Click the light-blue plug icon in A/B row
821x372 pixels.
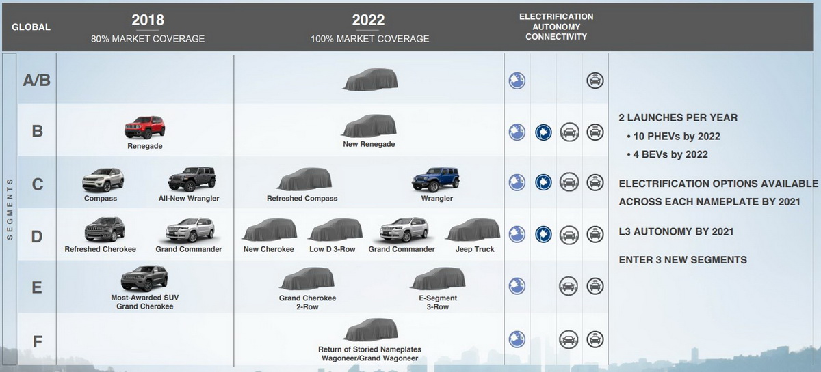[x=517, y=81]
